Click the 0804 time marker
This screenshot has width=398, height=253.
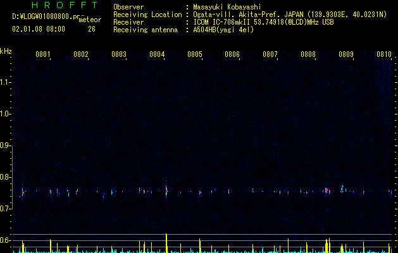157,54
